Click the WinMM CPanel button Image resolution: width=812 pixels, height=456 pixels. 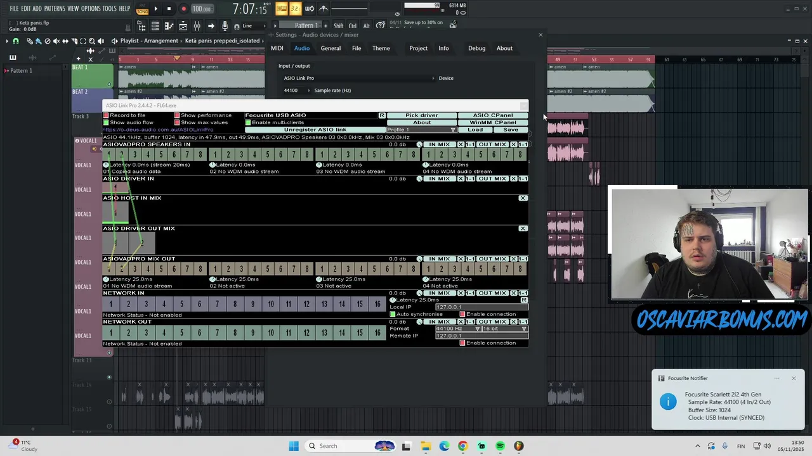pyautogui.click(x=493, y=122)
